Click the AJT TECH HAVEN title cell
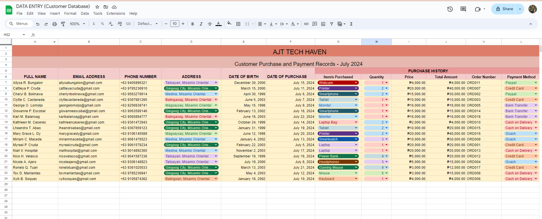Screen dimensions: 542x219 300,52
